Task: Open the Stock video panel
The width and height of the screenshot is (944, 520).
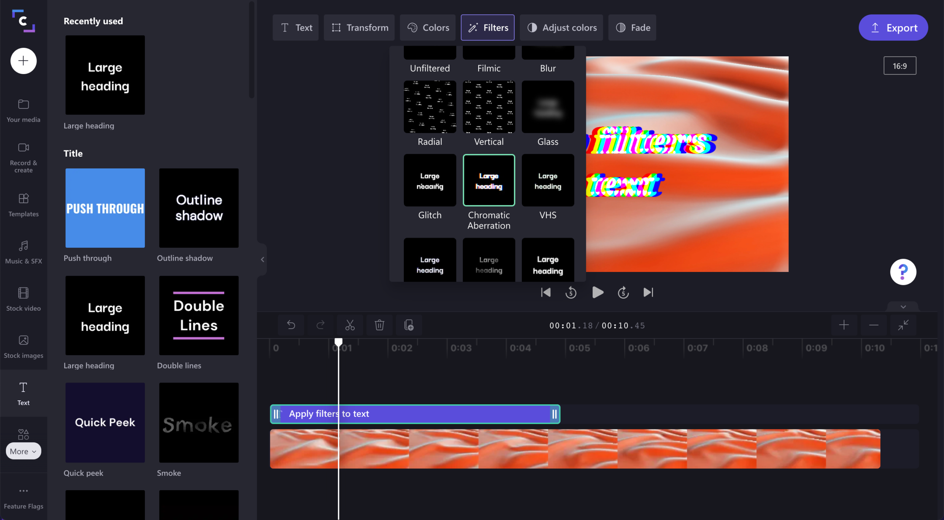Action: pos(23,299)
